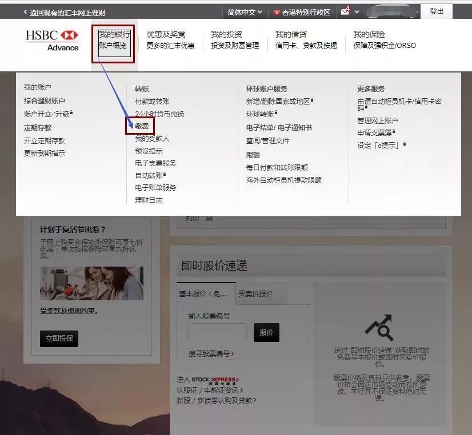Image resolution: width=472 pixels, height=435 pixels.
Task: Open 认股证 / 牛熊证资讯 link
Action: [210, 390]
